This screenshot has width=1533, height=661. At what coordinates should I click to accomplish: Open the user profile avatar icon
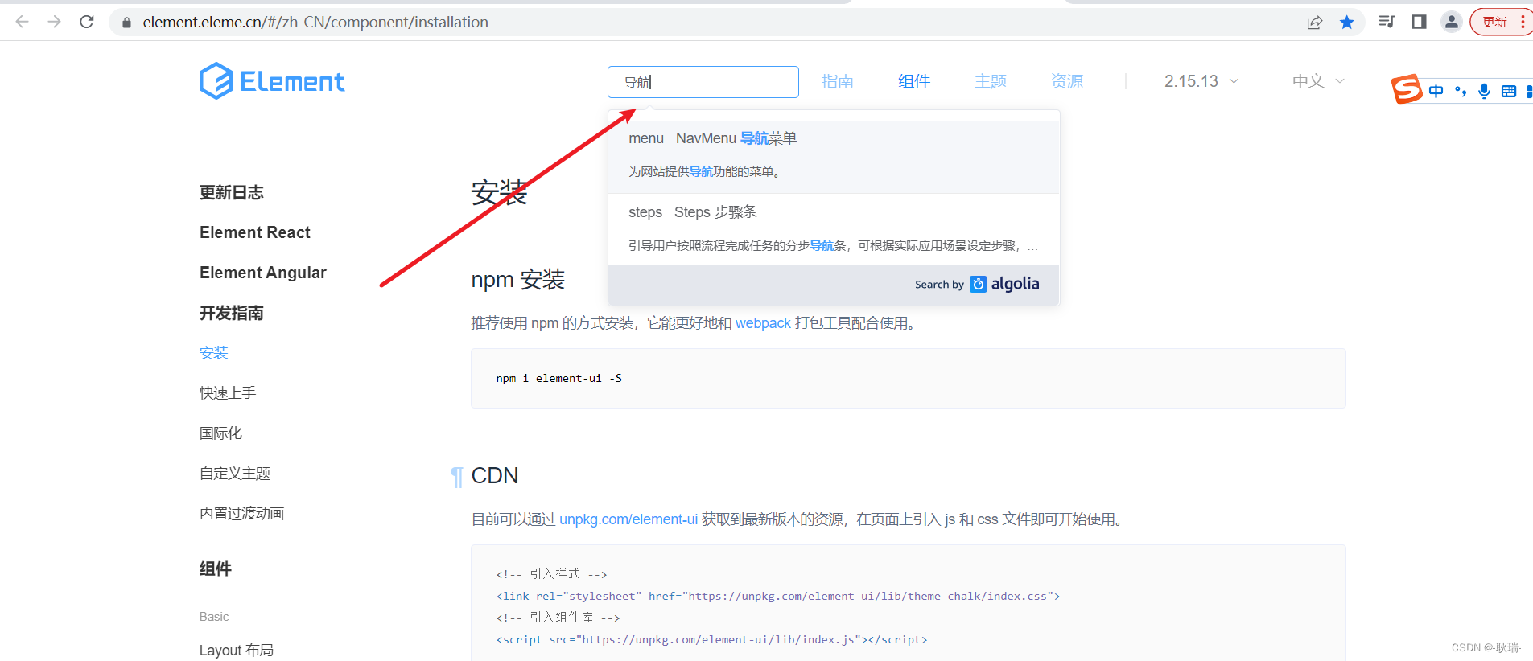click(1452, 22)
